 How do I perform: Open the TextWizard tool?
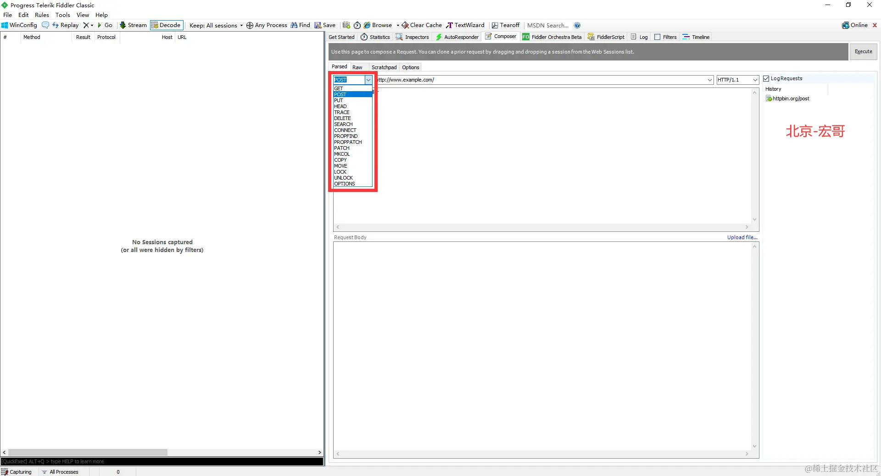[465, 25]
